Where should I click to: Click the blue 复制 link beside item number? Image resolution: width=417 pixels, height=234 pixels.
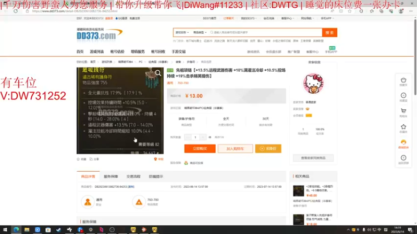pyautogui.click(x=131, y=187)
